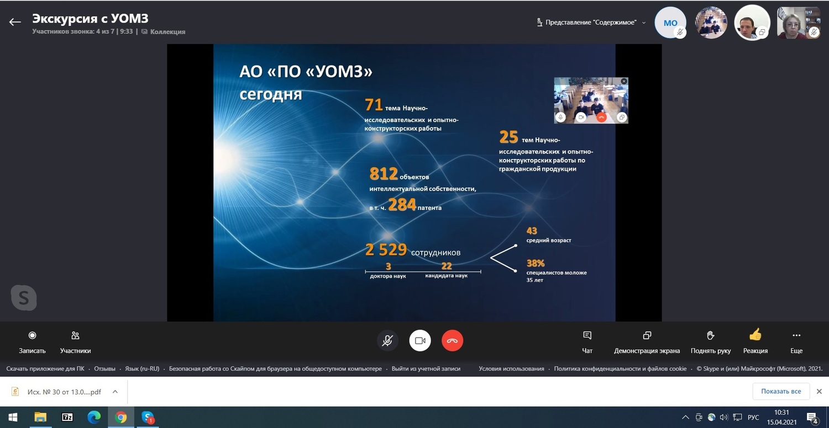The image size is (829, 428).
Task: Click the shared presentation slide АО «ПО «УОМЗ»
Action: [414, 183]
